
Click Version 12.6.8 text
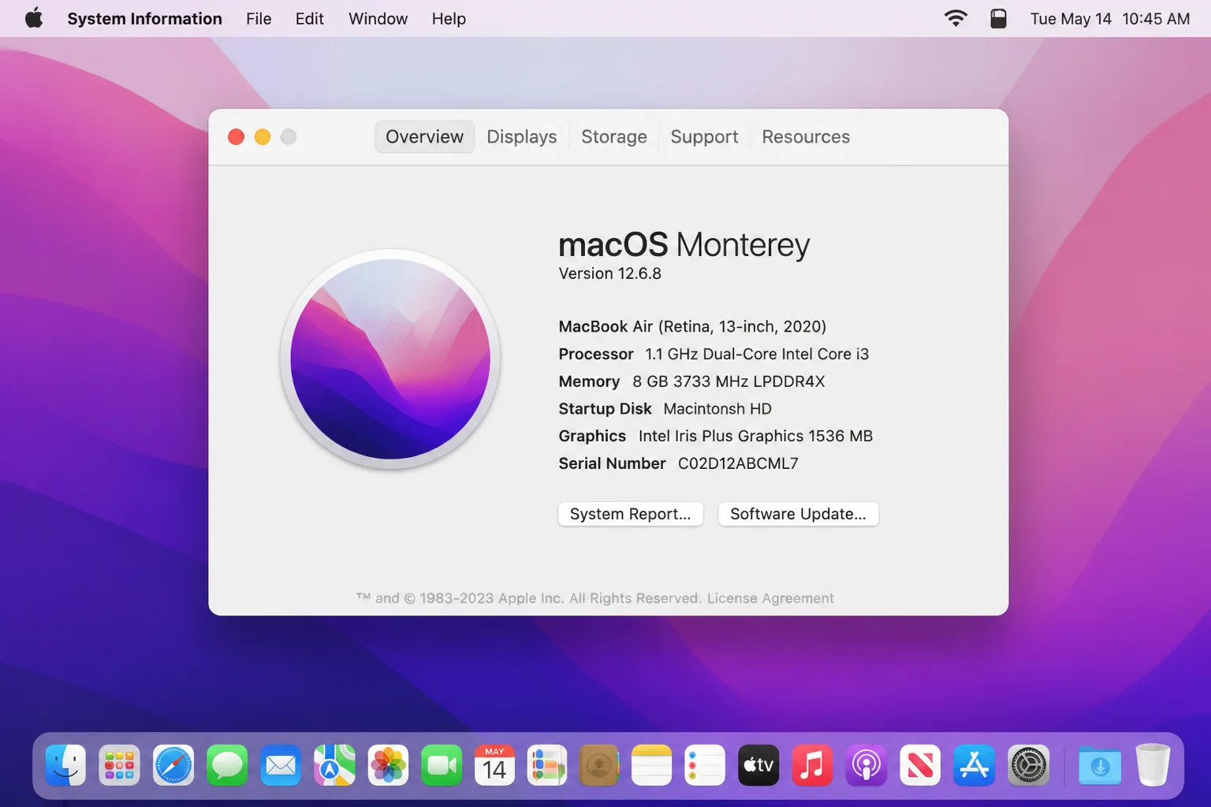pos(609,273)
